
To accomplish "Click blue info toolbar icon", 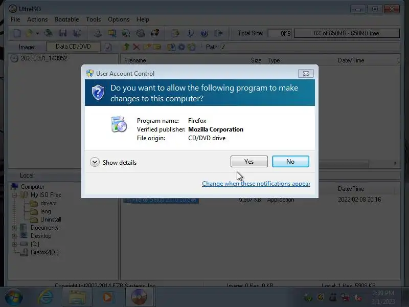I will click(x=190, y=33).
